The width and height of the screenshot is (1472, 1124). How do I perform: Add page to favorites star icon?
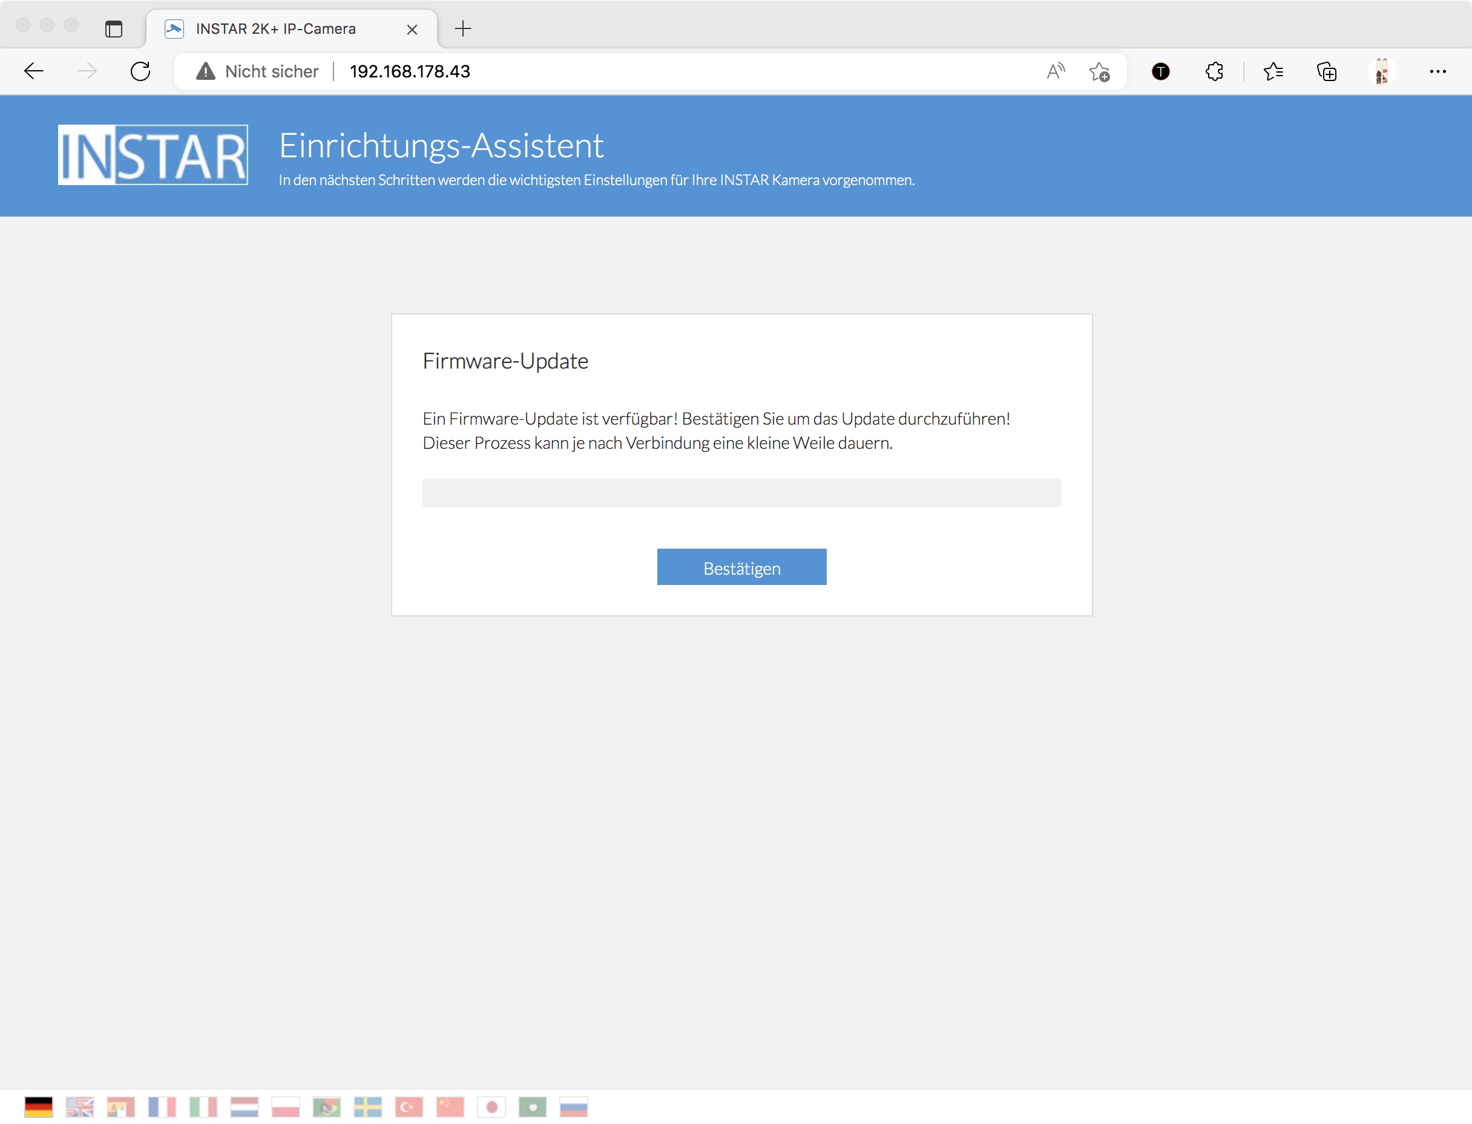[1099, 71]
